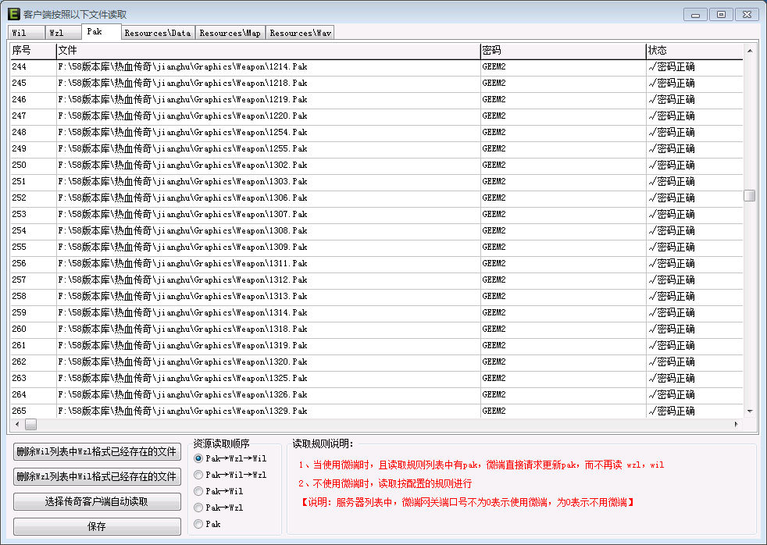Click the 状态 column header
This screenshot has width=767, height=545.
[694, 50]
